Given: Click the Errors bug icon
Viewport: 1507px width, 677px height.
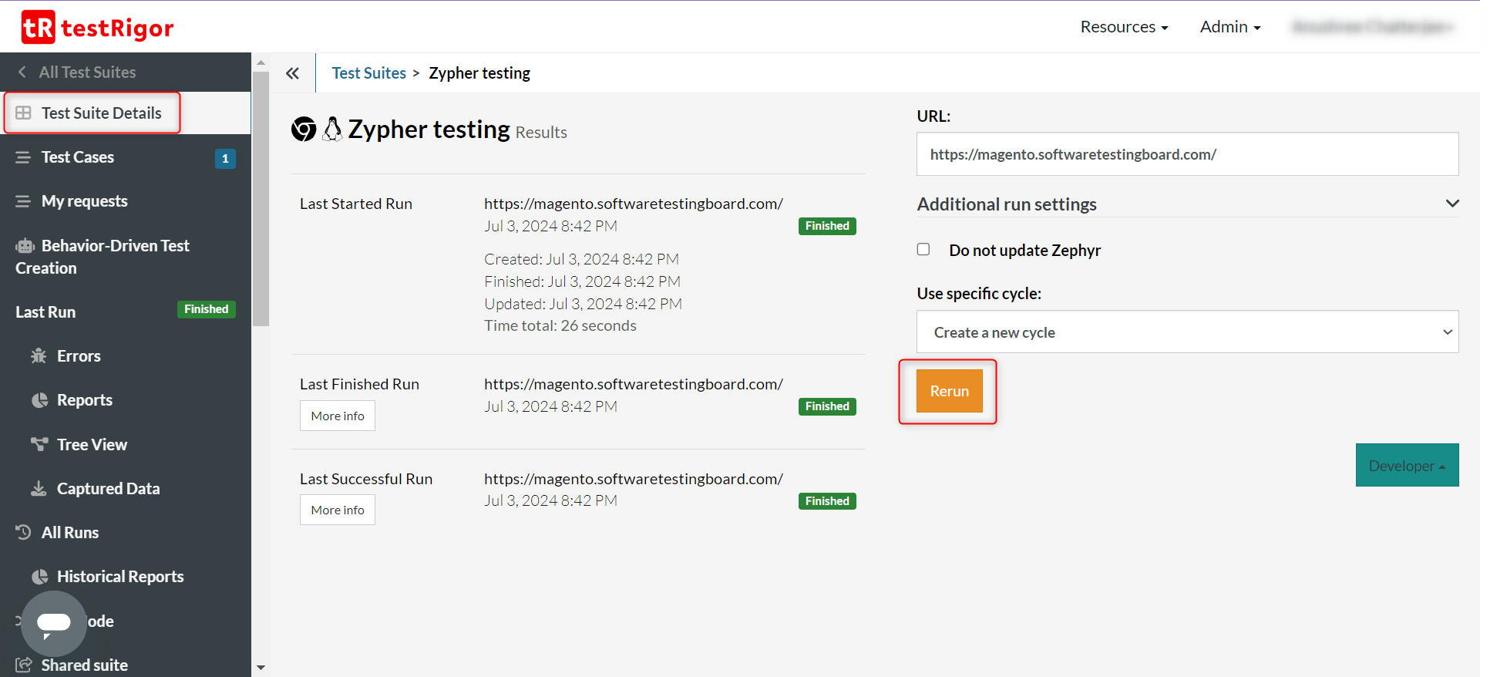Looking at the screenshot, I should pos(39,356).
